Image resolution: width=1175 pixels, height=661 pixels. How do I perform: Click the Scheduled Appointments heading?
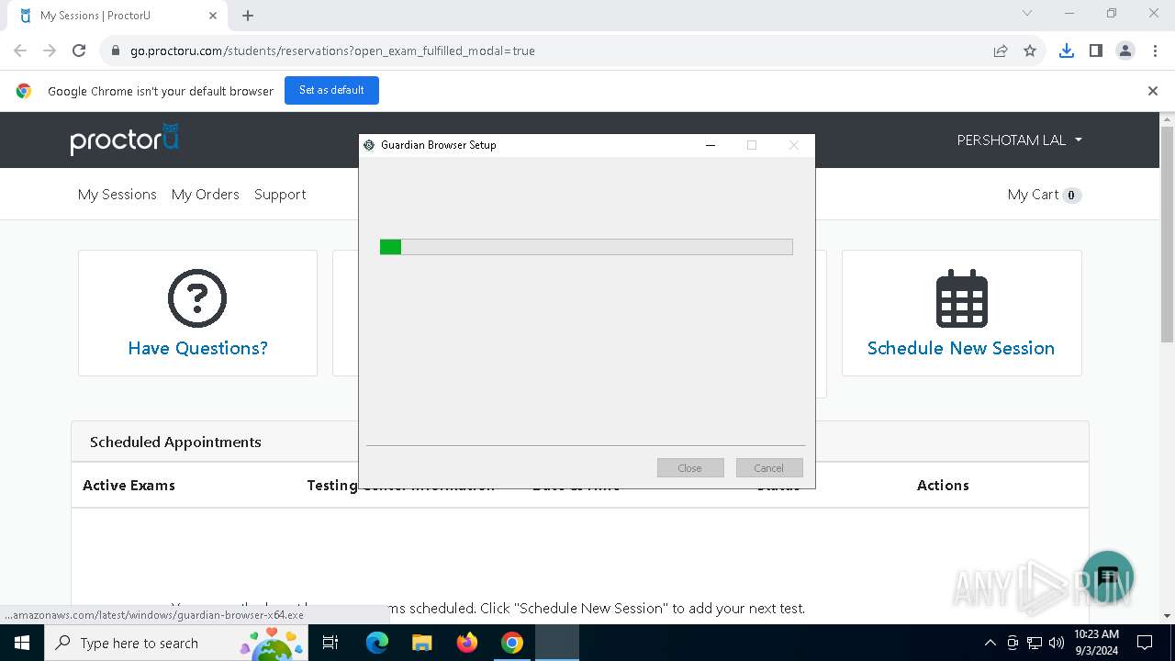coord(175,442)
